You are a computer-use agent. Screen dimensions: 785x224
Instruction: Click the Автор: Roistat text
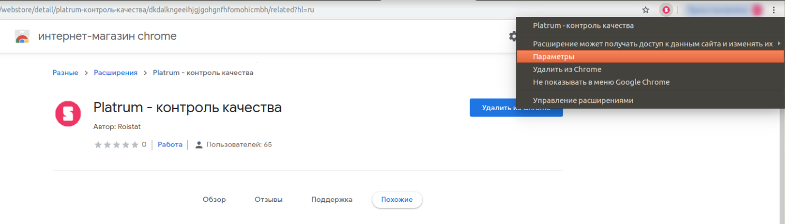(117, 127)
